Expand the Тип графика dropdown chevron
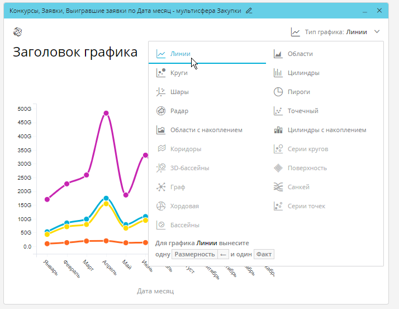Screen dimensions: 399x309 click(x=377, y=32)
